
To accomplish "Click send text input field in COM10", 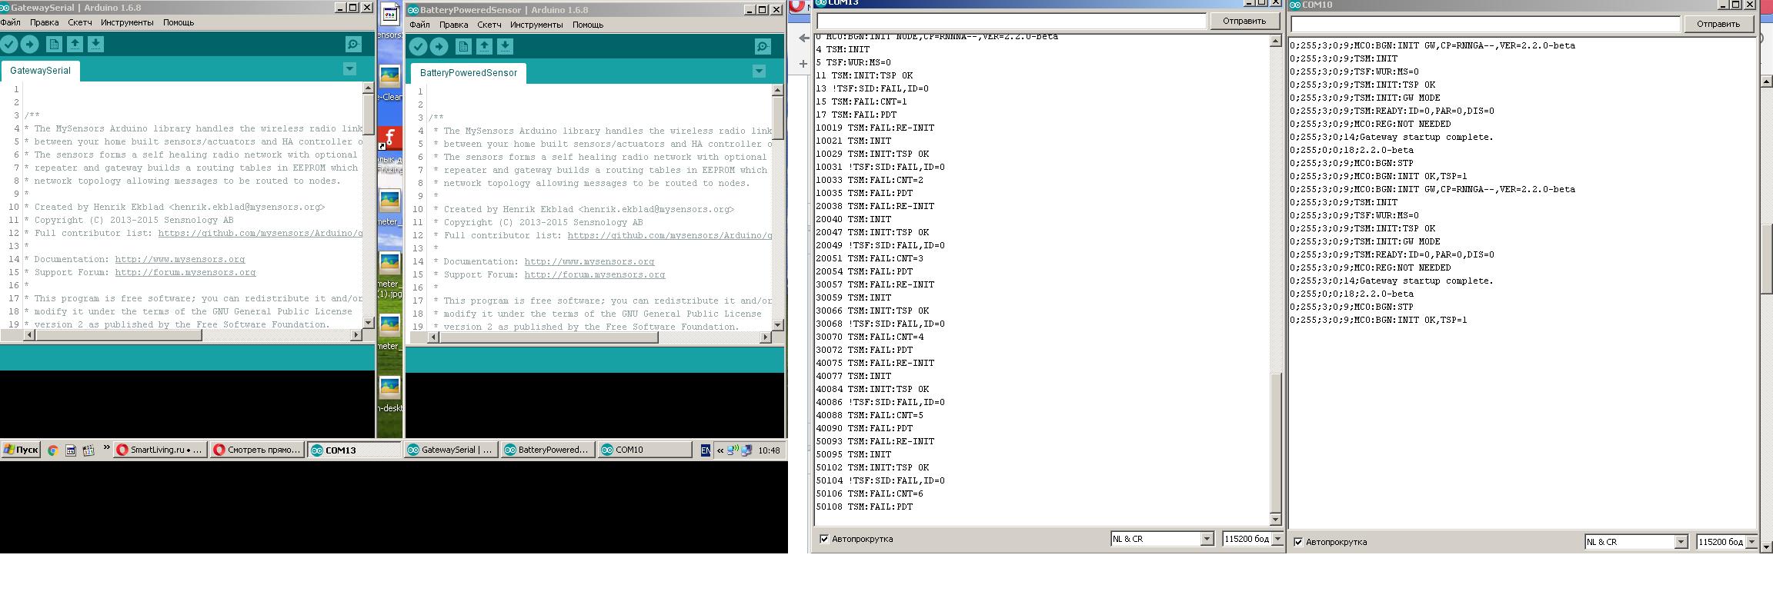I will coord(1485,24).
